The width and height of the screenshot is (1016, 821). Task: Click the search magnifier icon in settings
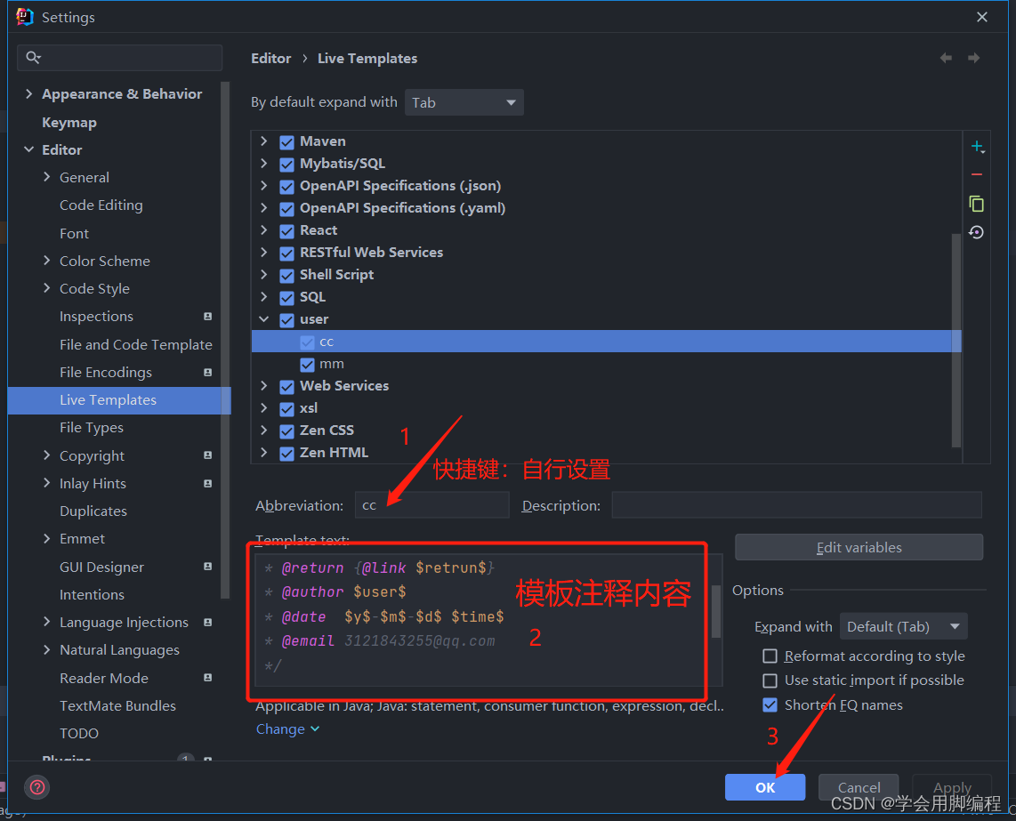pyautogui.click(x=33, y=58)
